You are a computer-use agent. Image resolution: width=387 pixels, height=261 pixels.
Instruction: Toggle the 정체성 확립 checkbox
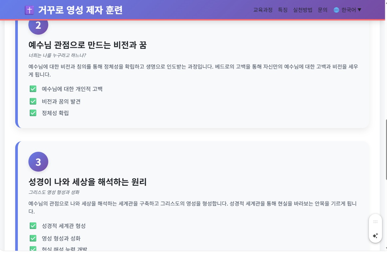click(33, 113)
